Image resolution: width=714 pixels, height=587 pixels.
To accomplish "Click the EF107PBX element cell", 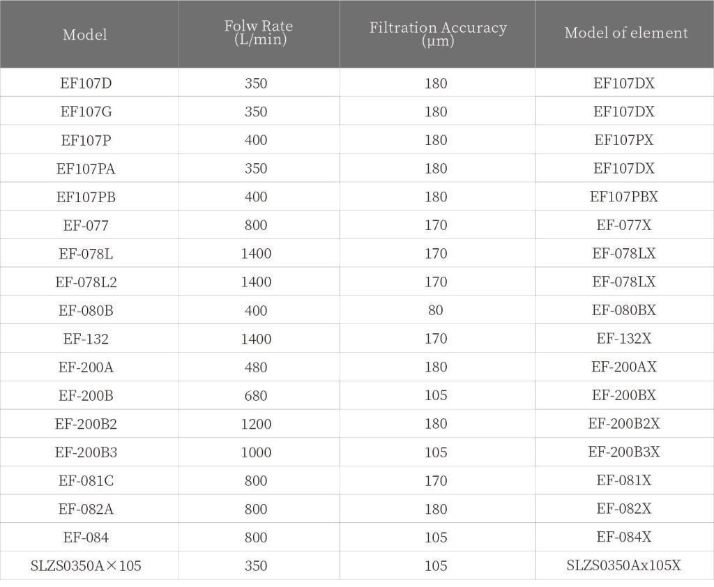I will coord(624,197).
